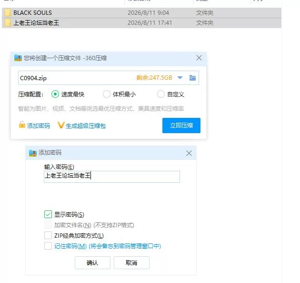Select the 上老王论坛当老王 folder icon
This screenshot has width=300, height=283.
[x=8, y=23]
